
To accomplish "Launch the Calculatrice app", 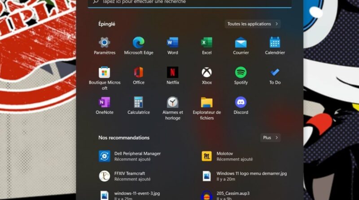I will [x=139, y=106].
